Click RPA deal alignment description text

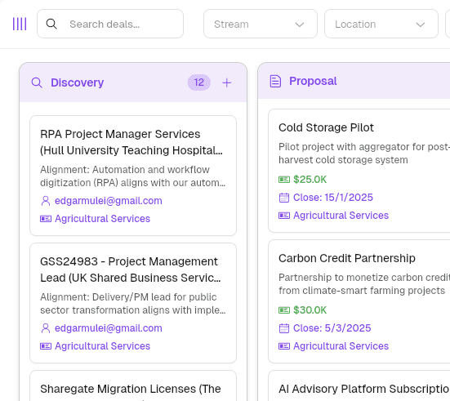pyautogui.click(x=133, y=176)
